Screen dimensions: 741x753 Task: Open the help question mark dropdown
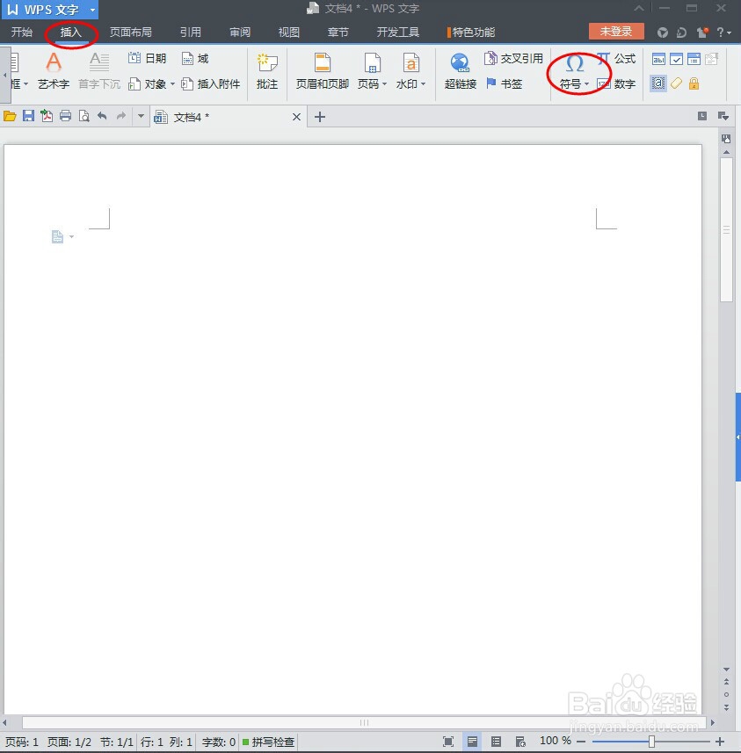[724, 33]
